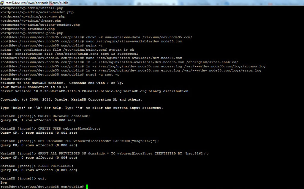Click the CREATE USER webuser@localhost; statement
Image resolution: width=304 pixels, height=189 pixels.
(69, 129)
